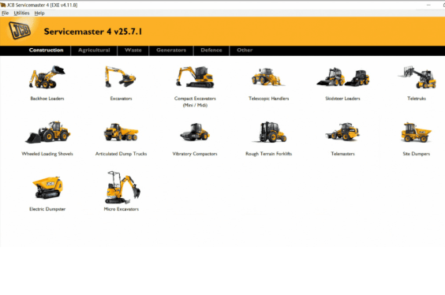Open the Utilities menu
Image resolution: width=445 pixels, height=295 pixels.
click(21, 13)
